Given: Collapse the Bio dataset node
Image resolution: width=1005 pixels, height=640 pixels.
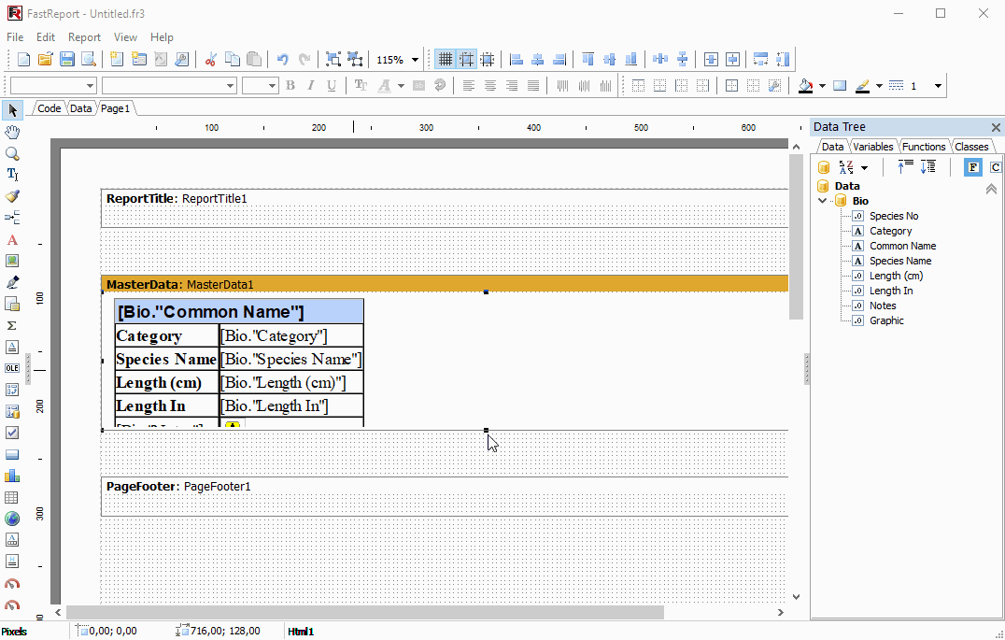Looking at the screenshot, I should (823, 201).
